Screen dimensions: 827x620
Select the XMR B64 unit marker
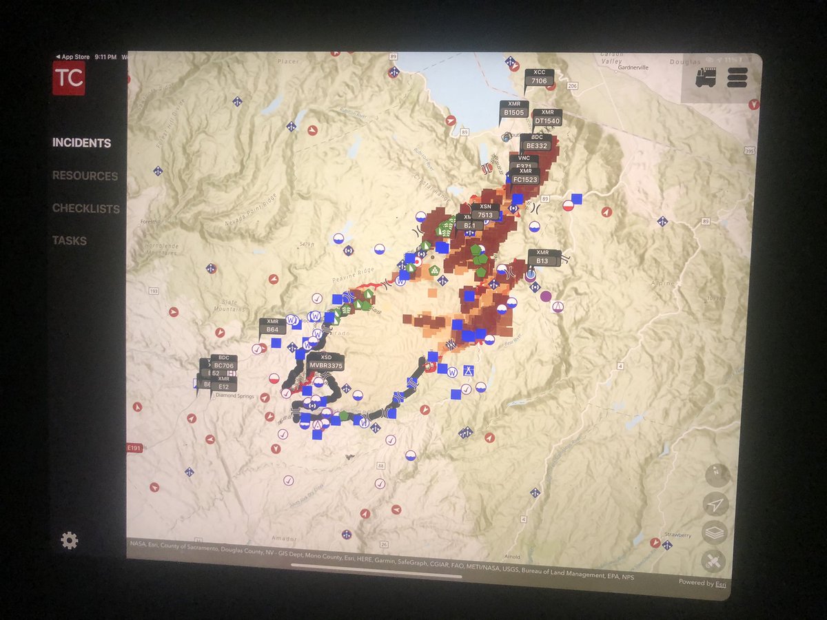(x=272, y=326)
